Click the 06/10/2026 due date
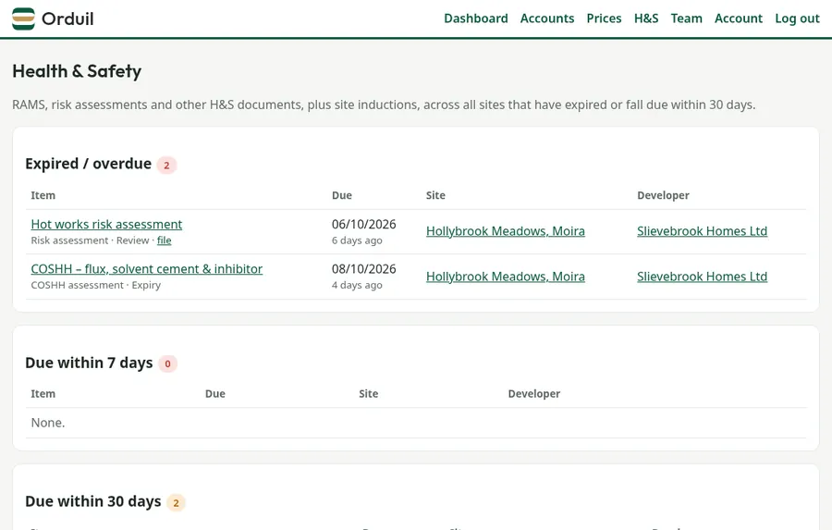This screenshot has height=530, width=832. click(363, 224)
